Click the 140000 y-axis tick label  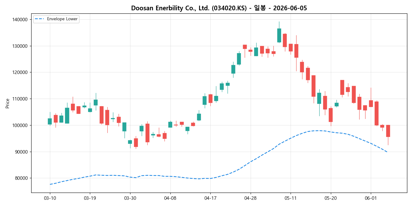tap(21, 20)
